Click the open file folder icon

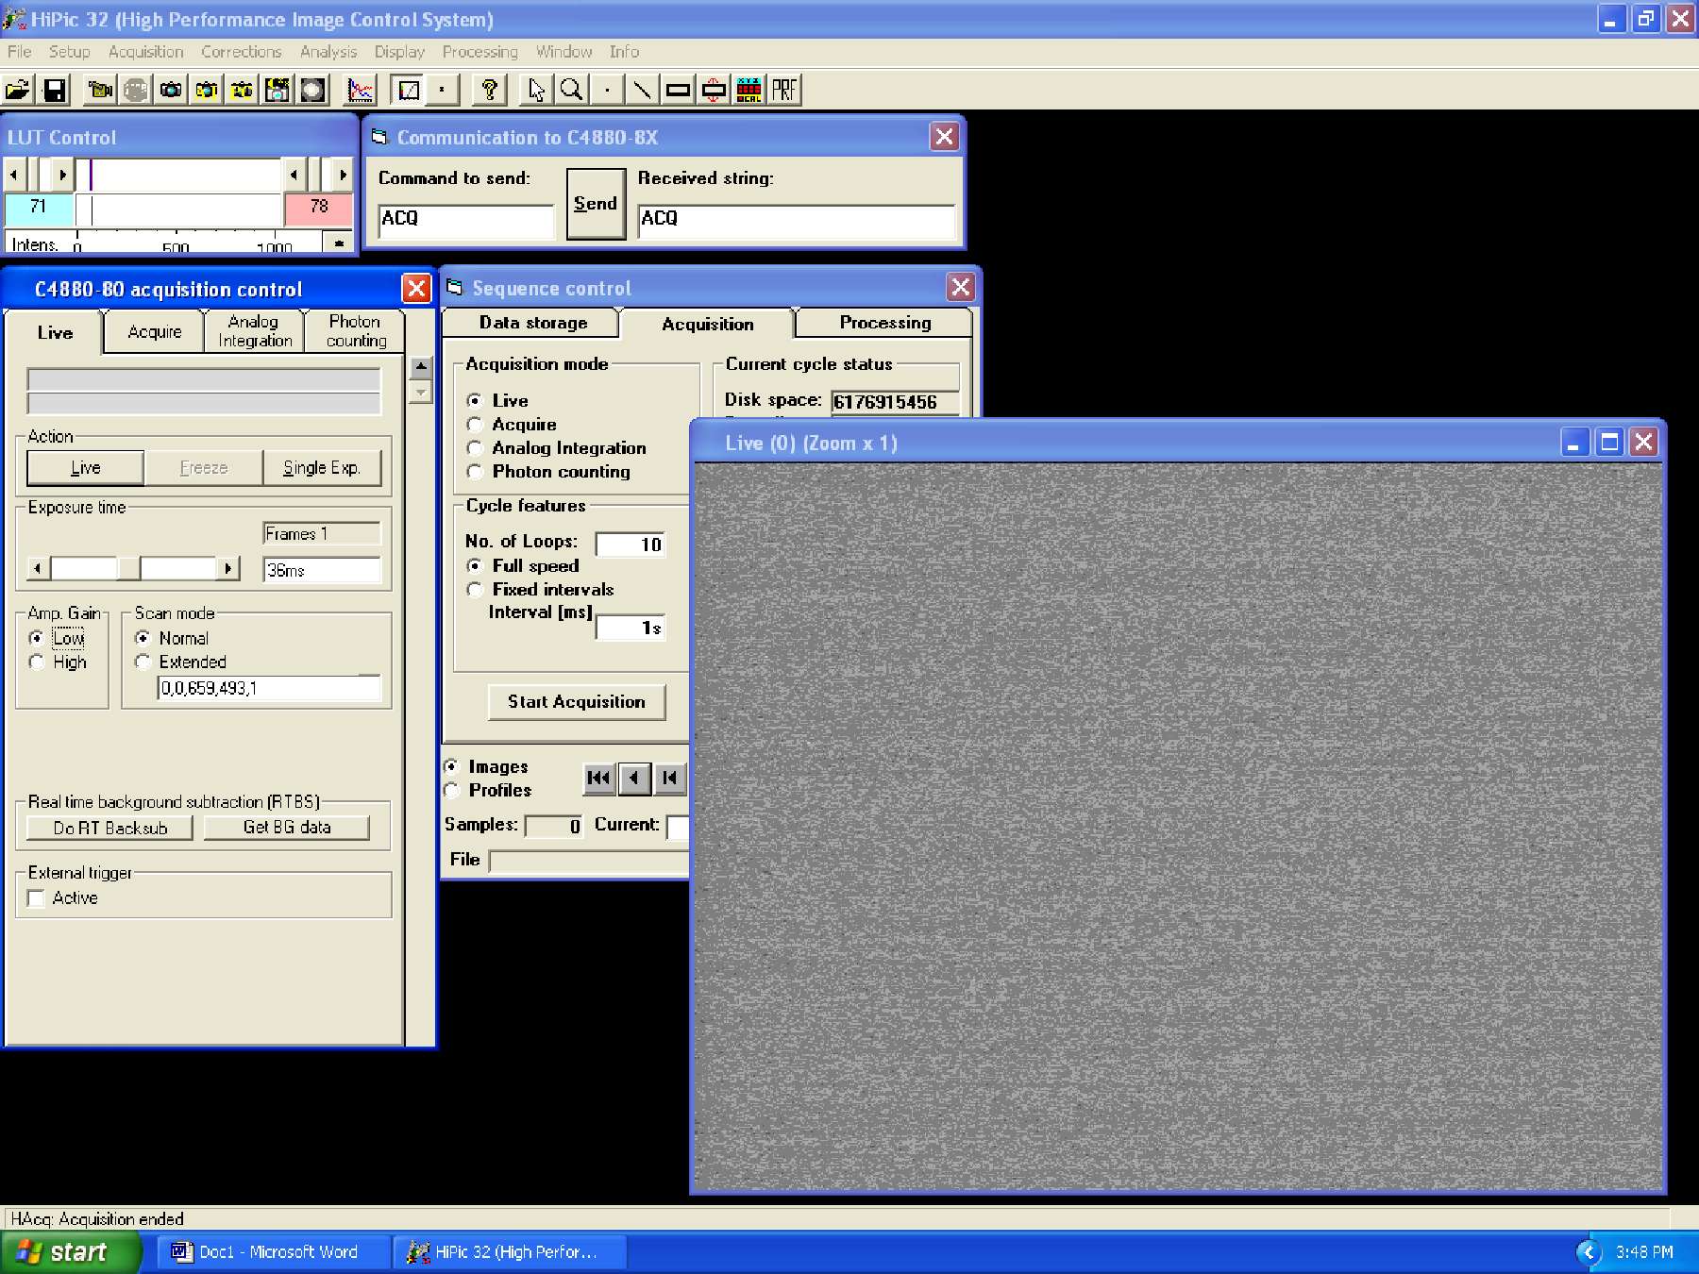click(18, 91)
